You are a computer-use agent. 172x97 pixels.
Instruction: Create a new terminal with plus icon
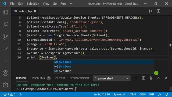pyautogui.click(x=136, y=78)
